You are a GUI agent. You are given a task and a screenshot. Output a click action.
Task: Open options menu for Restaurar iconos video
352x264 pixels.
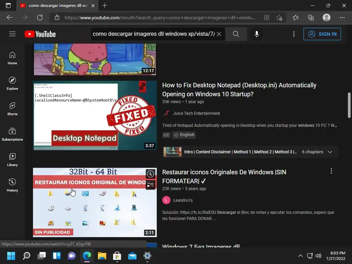tap(331, 171)
